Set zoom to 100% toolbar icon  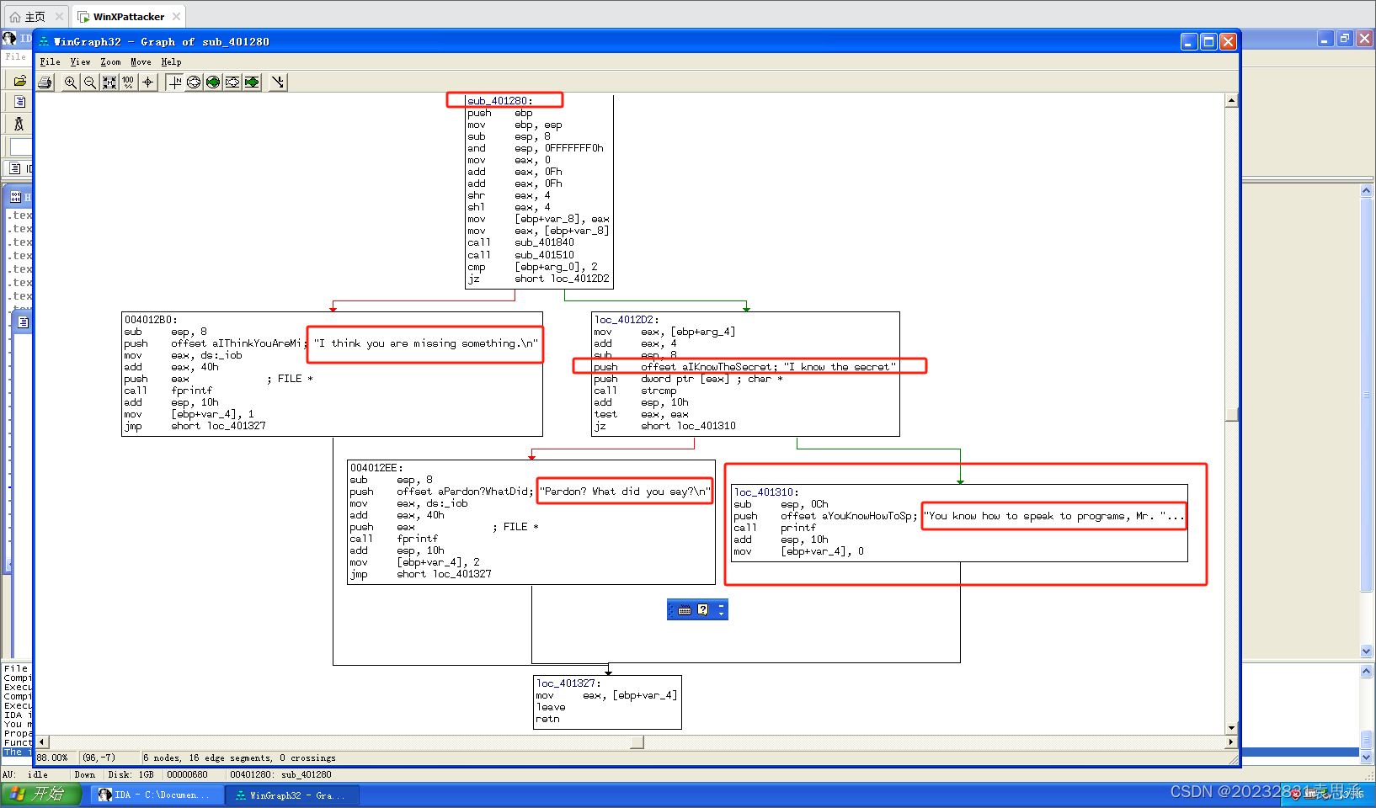(128, 82)
